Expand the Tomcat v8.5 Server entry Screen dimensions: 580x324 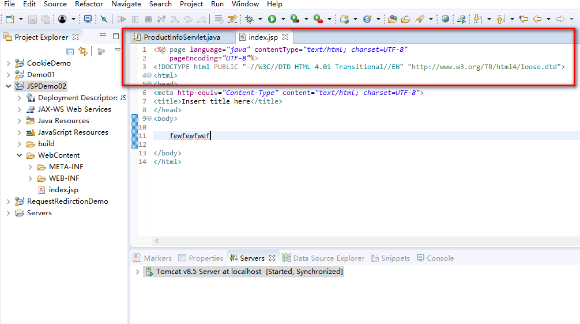tap(137, 272)
